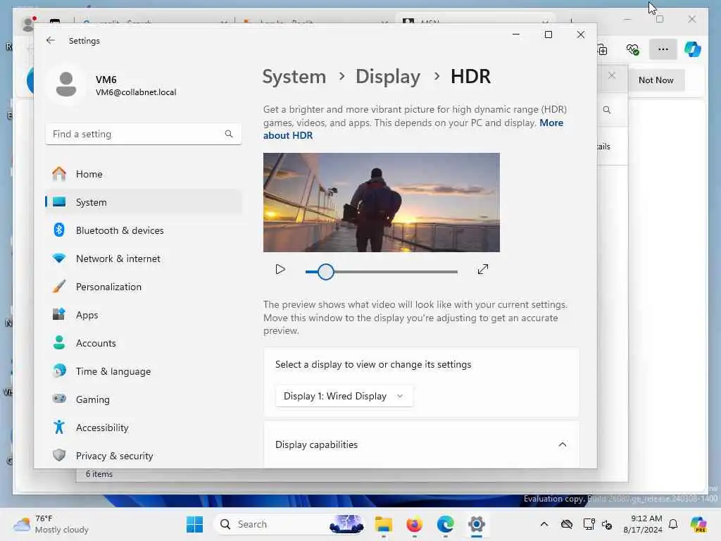
Task: Open Accessibility settings page
Action: [144, 428]
